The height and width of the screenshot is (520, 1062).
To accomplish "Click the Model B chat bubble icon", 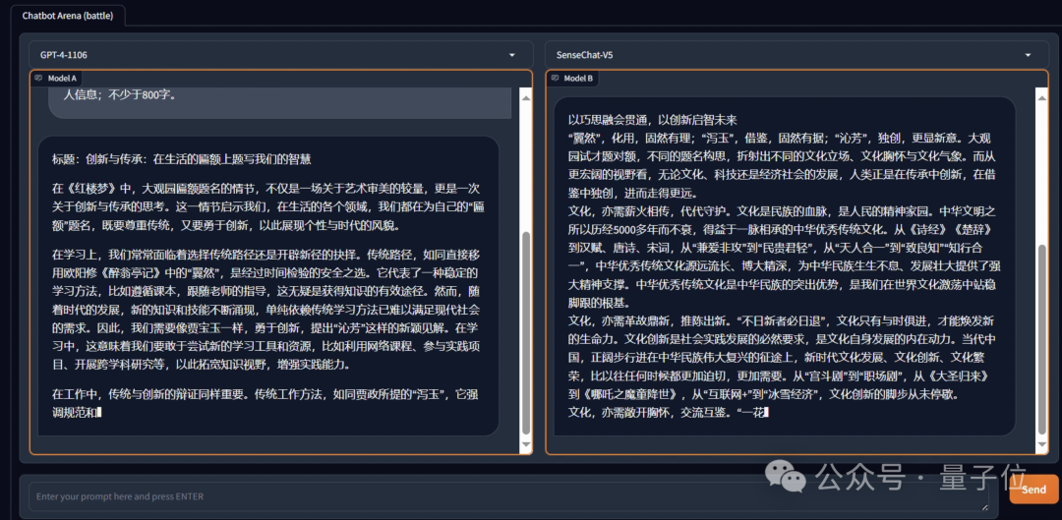I will tap(555, 78).
